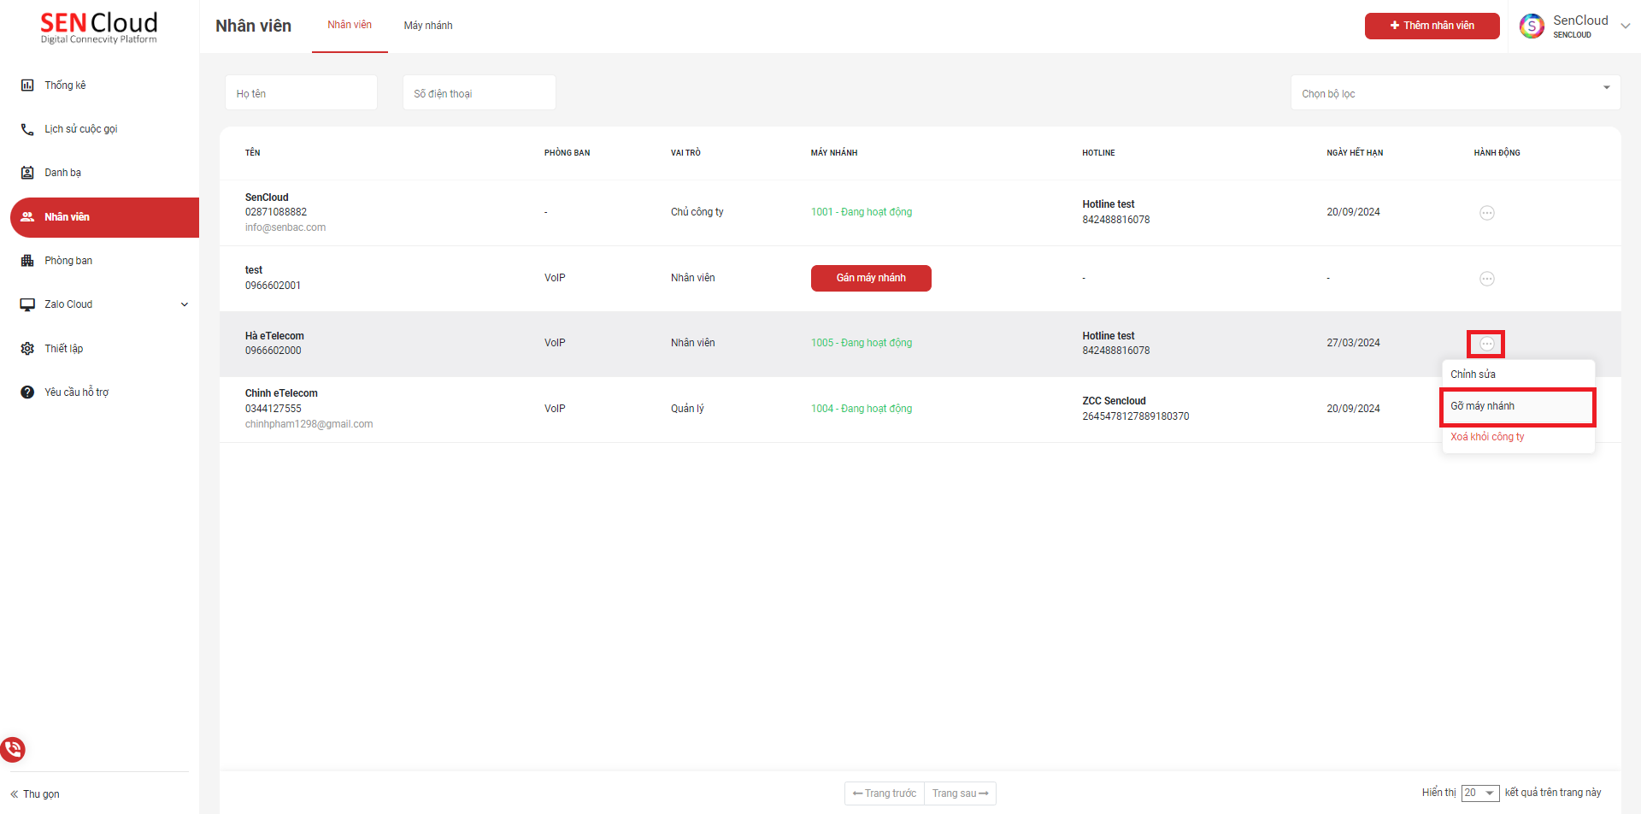1641x814 pixels.
Task: Open Phòng ban departments building icon
Action: pyautogui.click(x=27, y=261)
